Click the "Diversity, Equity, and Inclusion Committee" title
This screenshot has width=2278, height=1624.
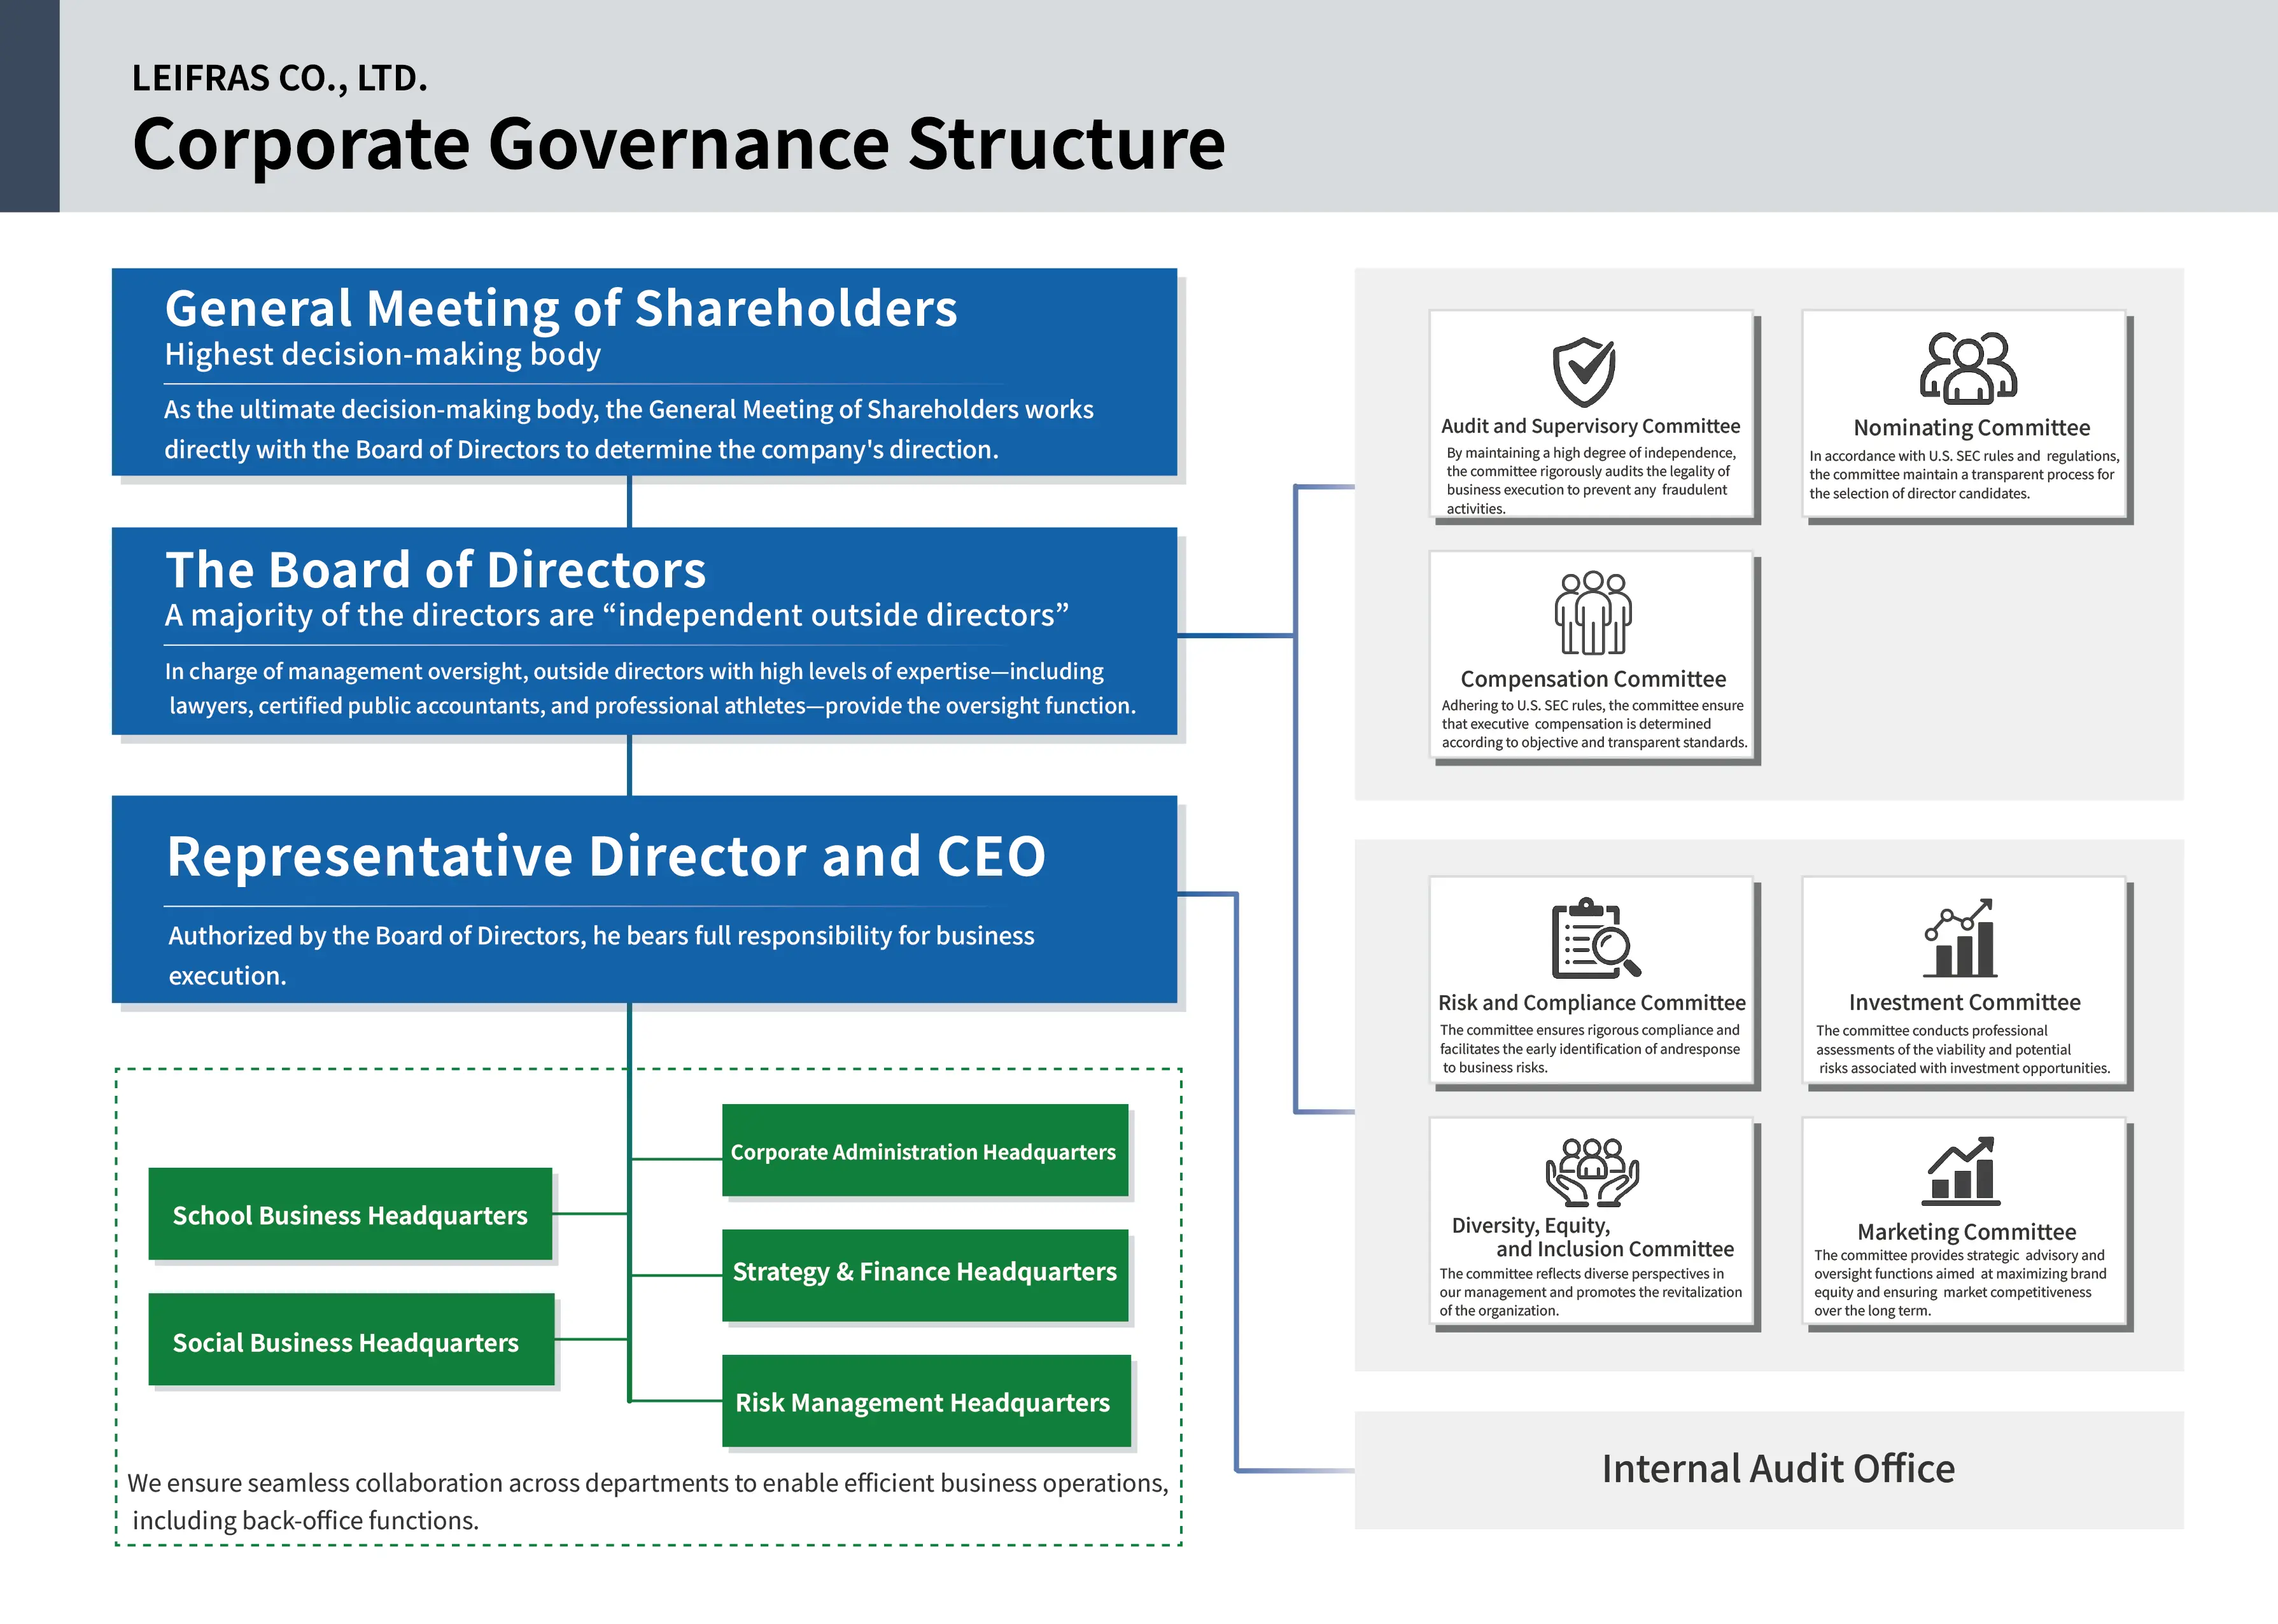pyautogui.click(x=1592, y=1237)
